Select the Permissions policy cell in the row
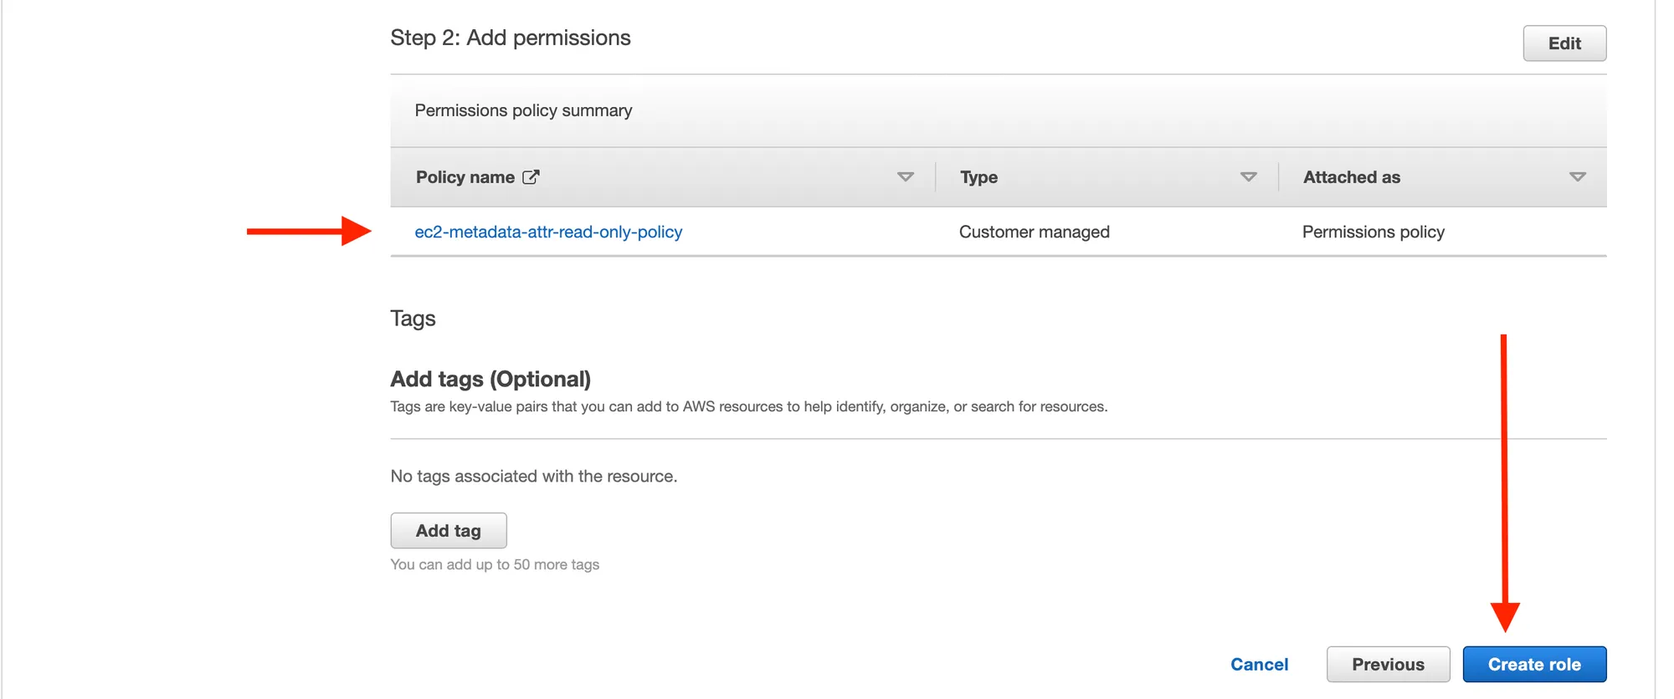Image resolution: width=1674 pixels, height=699 pixels. tap(1373, 232)
